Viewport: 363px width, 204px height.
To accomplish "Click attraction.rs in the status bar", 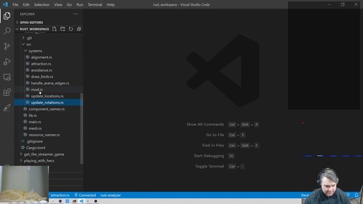I will pos(60,195).
